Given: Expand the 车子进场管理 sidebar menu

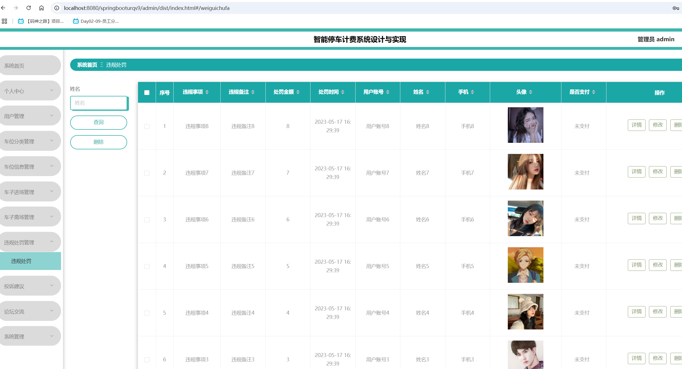Looking at the screenshot, I should (x=30, y=192).
